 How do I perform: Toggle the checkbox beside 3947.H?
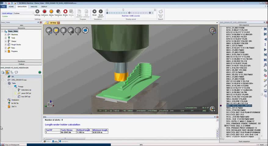(6, 107)
